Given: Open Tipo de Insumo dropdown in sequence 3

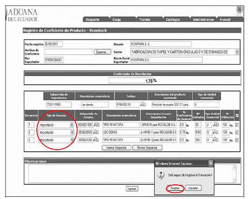Looking at the screenshot, I should [x=72, y=140].
